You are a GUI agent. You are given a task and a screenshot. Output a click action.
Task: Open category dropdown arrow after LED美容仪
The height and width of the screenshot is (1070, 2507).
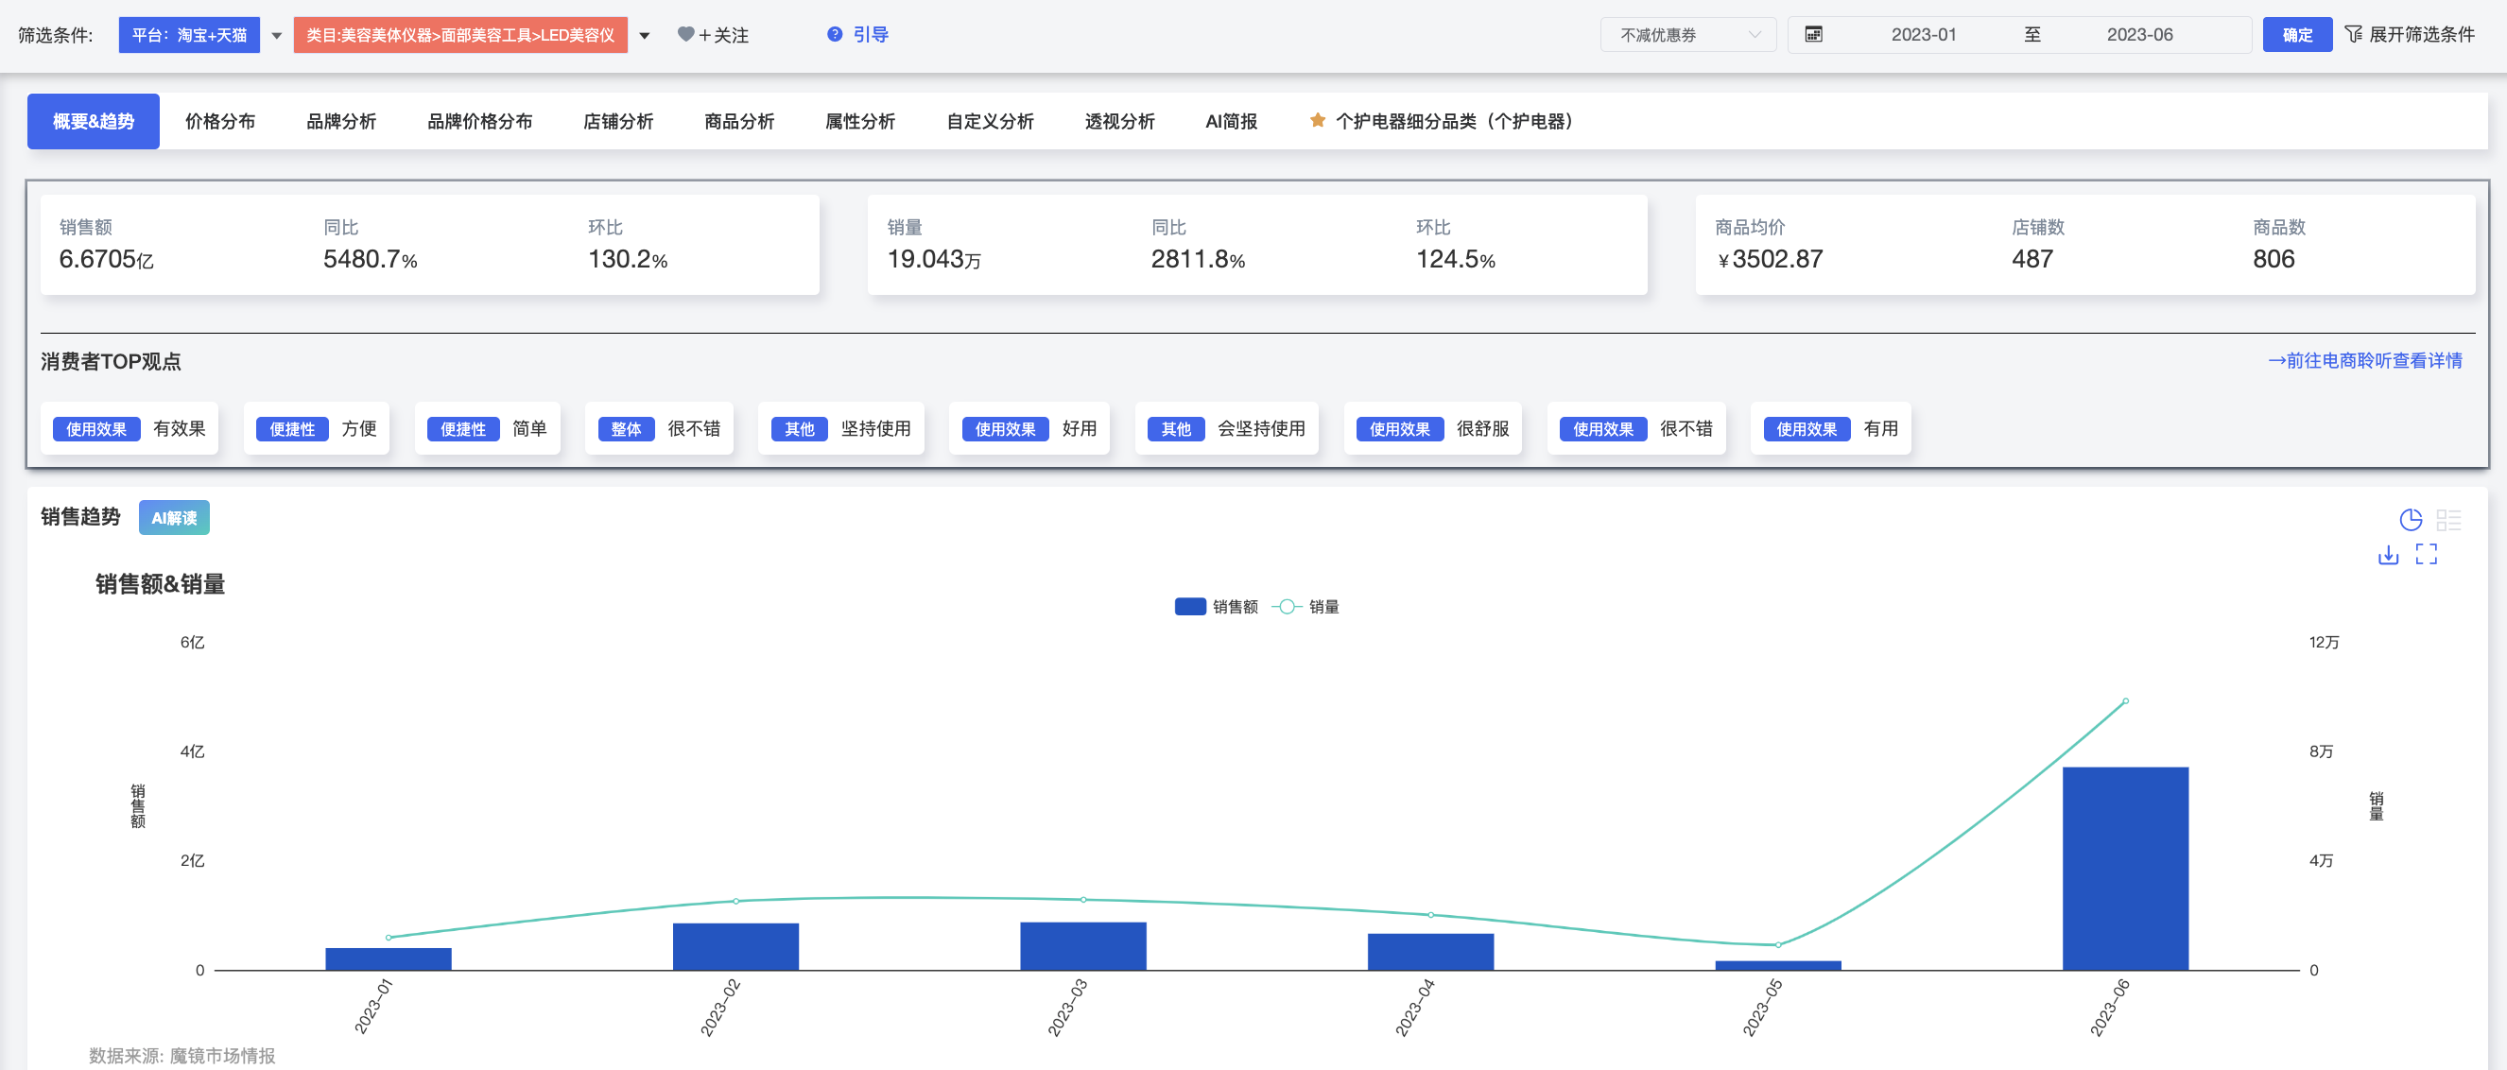[645, 36]
